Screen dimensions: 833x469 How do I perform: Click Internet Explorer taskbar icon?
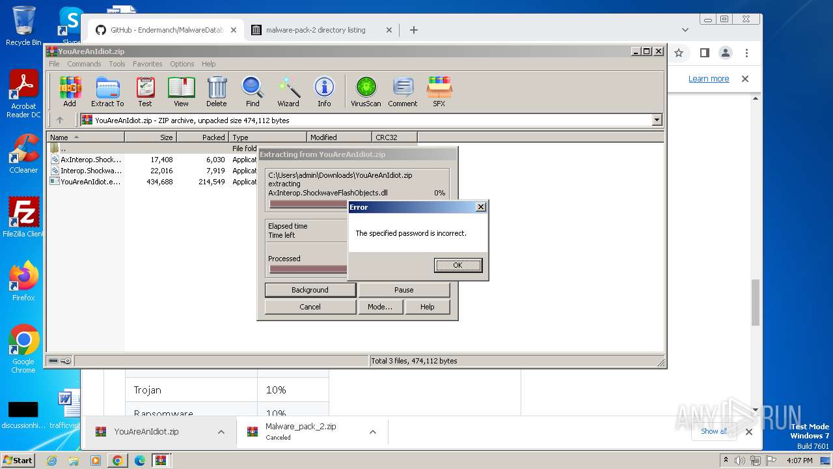click(x=51, y=461)
